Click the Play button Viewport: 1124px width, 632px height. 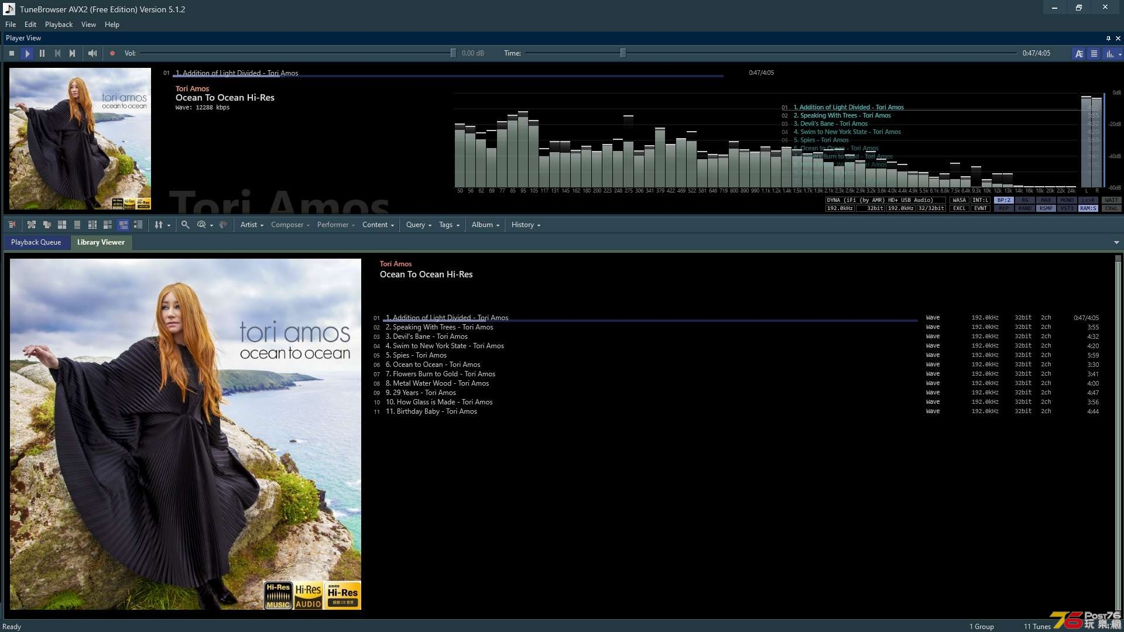(x=27, y=53)
